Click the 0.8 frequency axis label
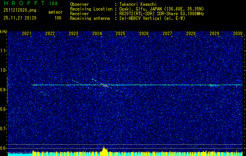This screenshot has width=246, height=156. click(3, 109)
